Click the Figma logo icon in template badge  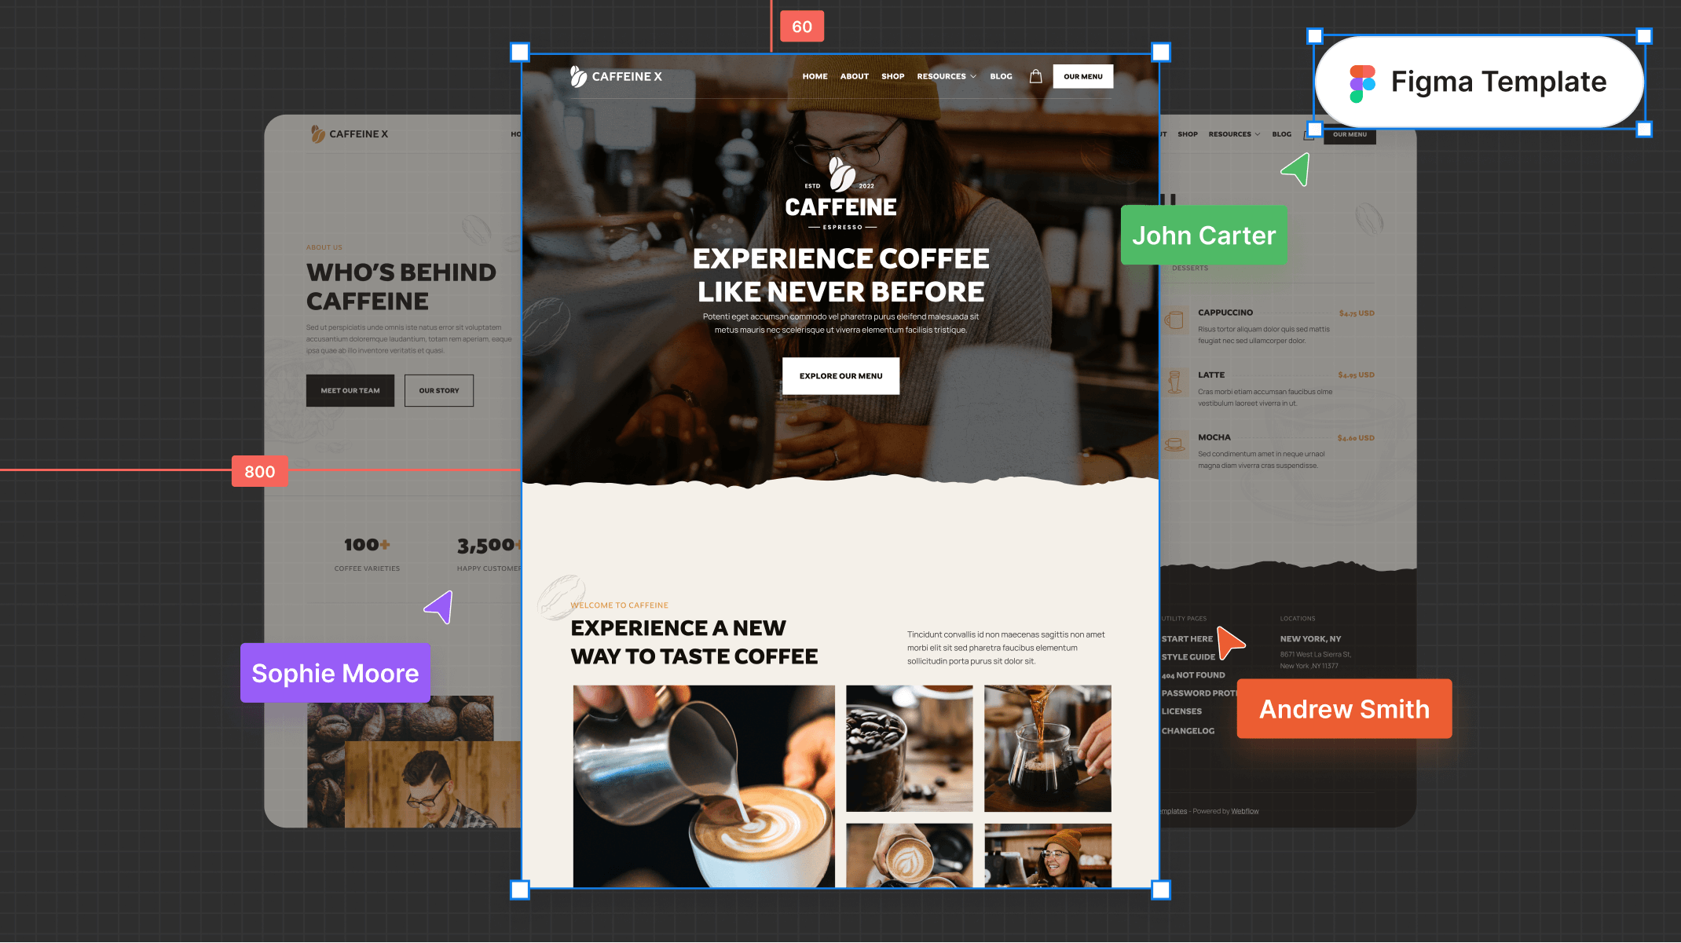point(1362,81)
